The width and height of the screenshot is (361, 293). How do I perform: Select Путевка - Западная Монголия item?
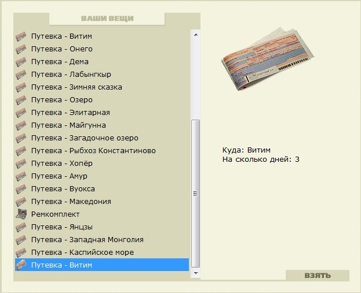(102, 240)
